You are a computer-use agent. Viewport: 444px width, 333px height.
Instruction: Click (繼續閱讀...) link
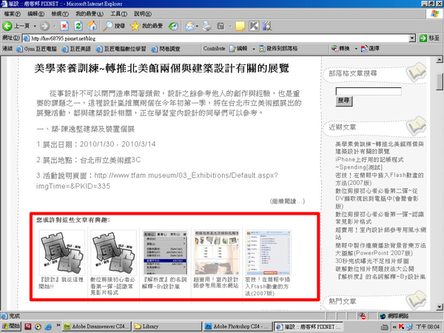287,201
